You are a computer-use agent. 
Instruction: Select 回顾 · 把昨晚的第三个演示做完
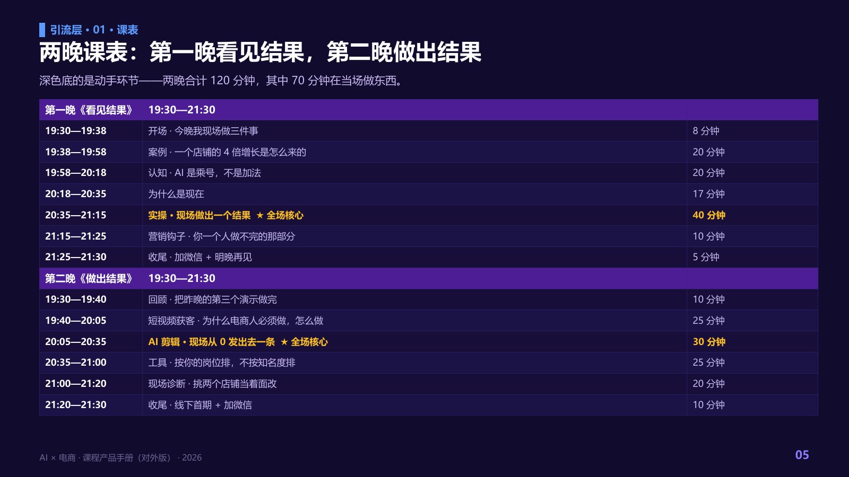(x=212, y=299)
